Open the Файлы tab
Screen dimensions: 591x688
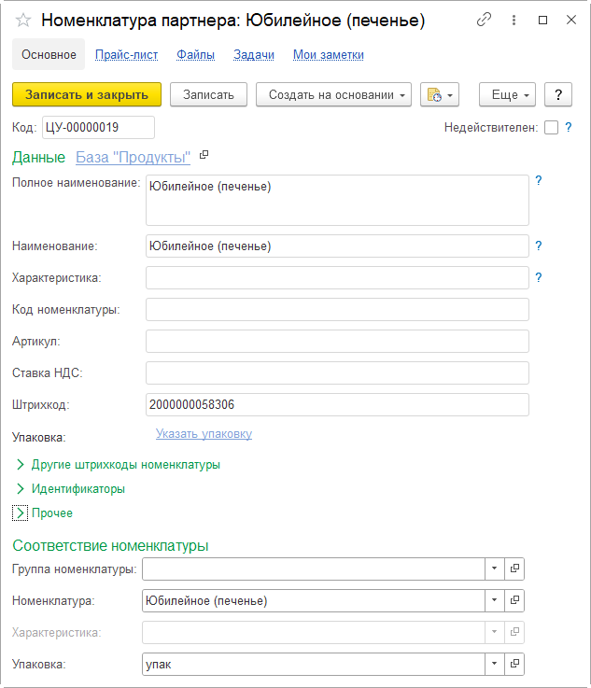tap(196, 55)
